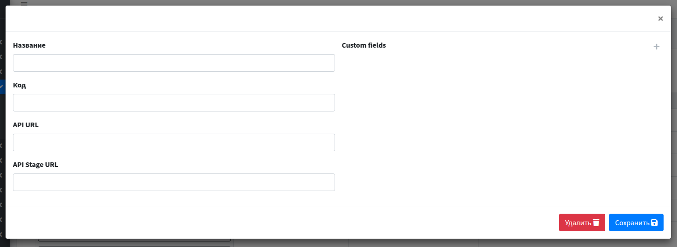The image size is (677, 247).
Task: Click the hamburger menu icon behind the dialog
Action: click(x=24, y=3)
